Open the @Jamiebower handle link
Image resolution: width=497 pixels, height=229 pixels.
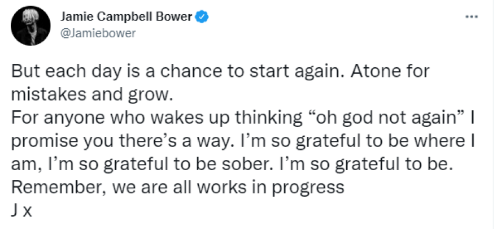(x=97, y=33)
